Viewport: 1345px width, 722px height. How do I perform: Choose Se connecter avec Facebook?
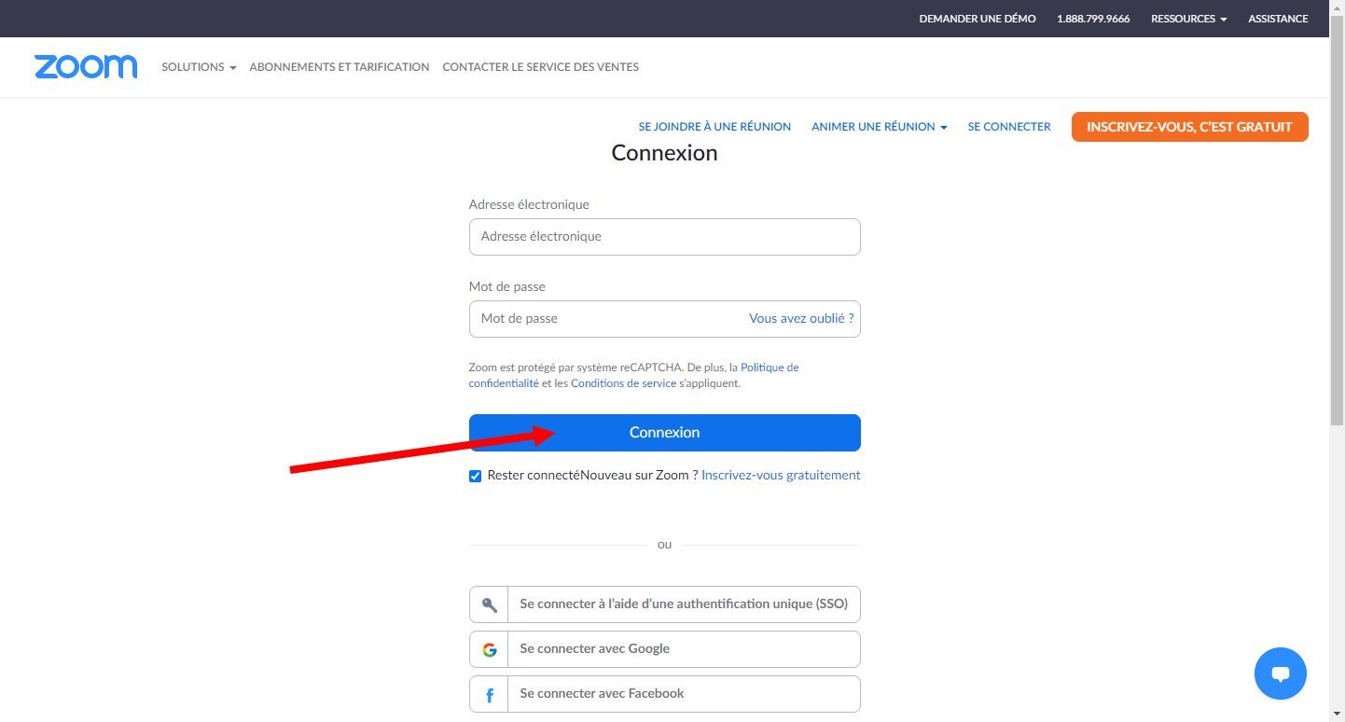click(664, 694)
